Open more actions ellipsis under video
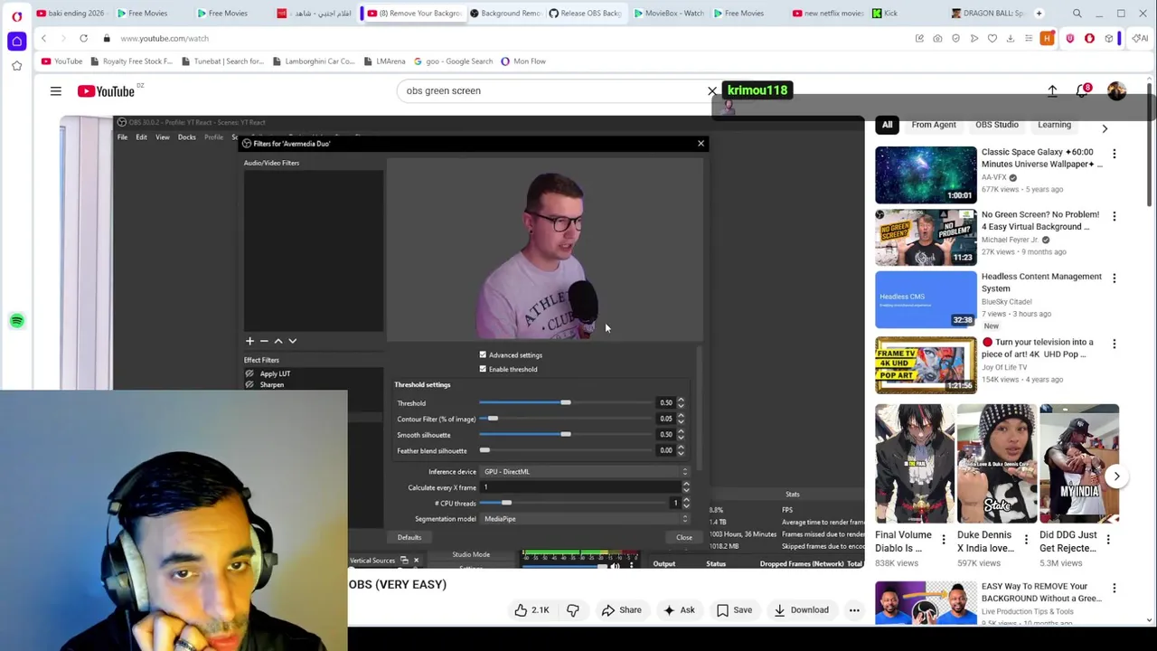 click(x=854, y=610)
